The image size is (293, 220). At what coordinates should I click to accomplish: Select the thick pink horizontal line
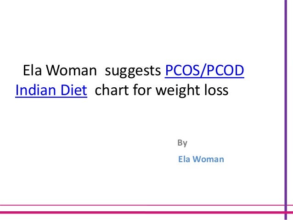point(146,213)
